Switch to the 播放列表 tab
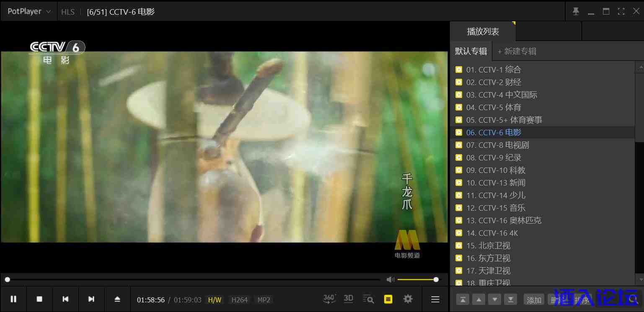644x312 pixels. (x=483, y=31)
